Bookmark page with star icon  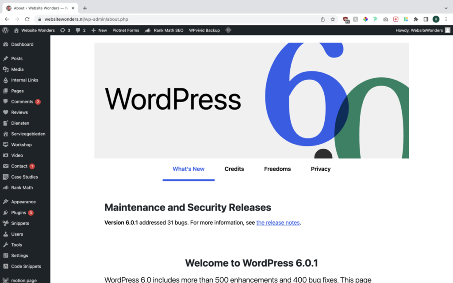click(x=333, y=19)
